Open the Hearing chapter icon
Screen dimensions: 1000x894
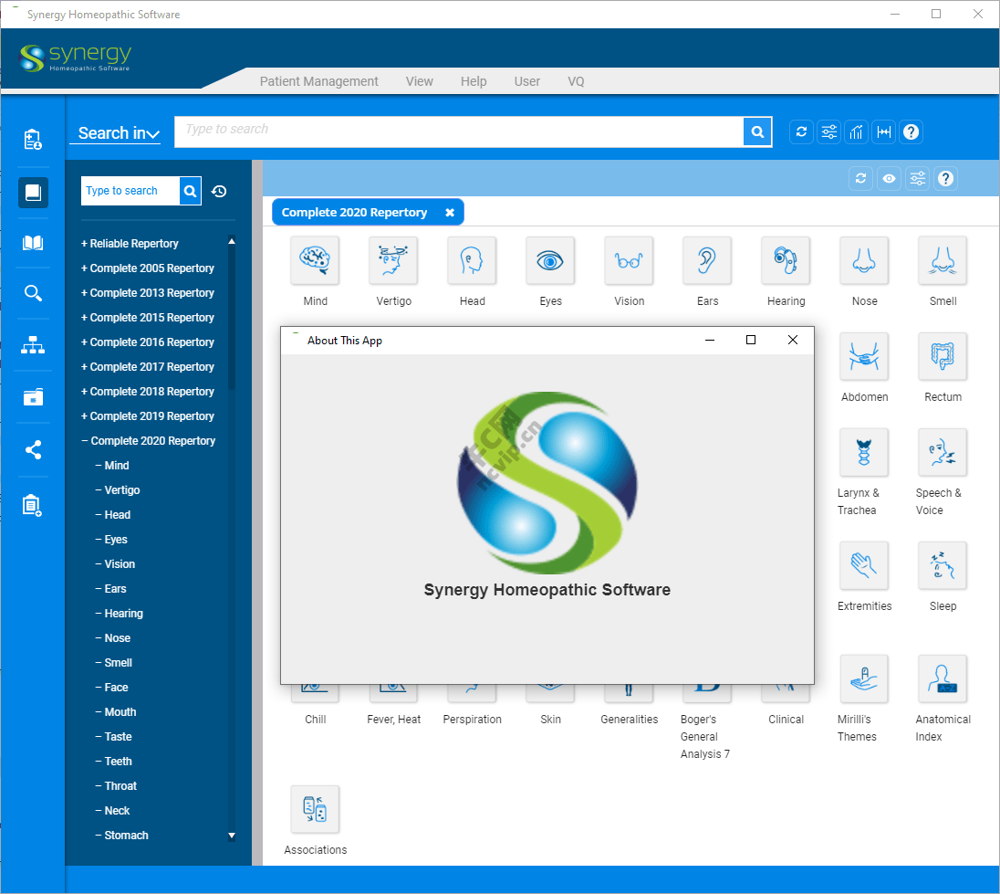pyautogui.click(x=786, y=260)
